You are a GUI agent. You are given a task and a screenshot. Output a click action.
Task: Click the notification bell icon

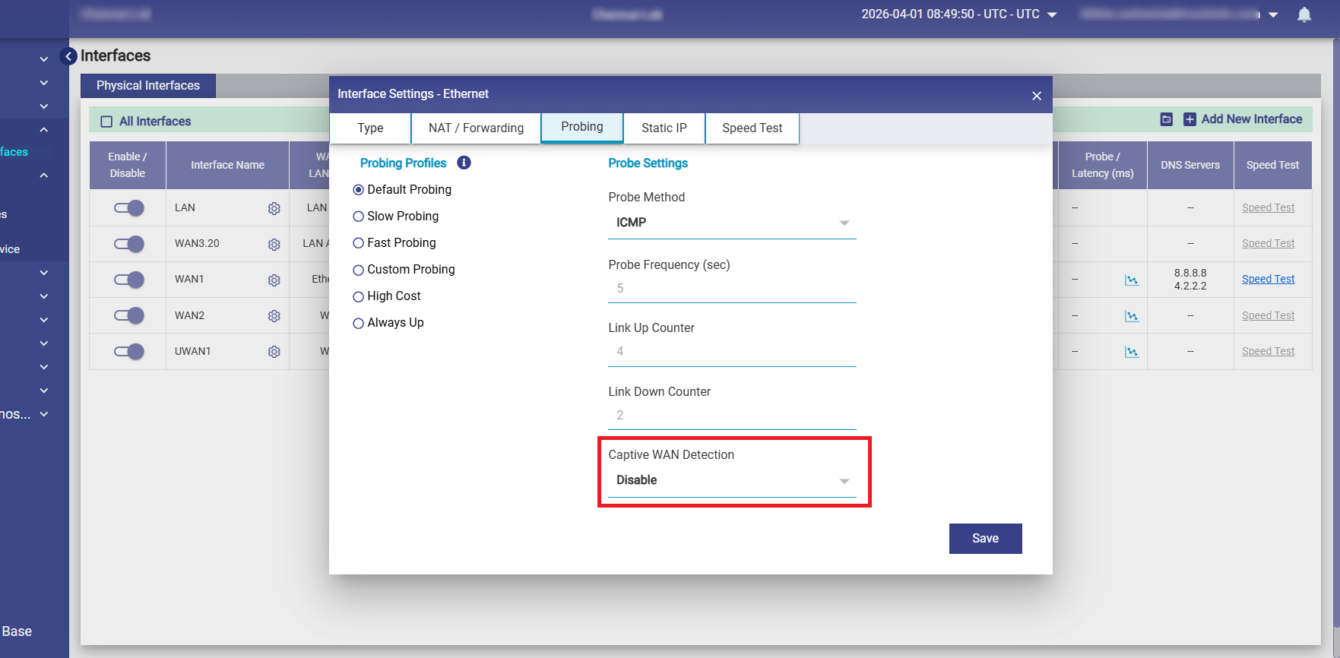click(x=1304, y=15)
